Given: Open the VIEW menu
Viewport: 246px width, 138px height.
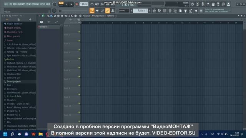Looking at the screenshot, I should 28,4.
